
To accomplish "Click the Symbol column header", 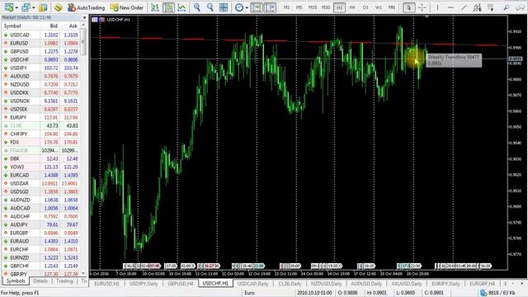I will click(x=12, y=26).
